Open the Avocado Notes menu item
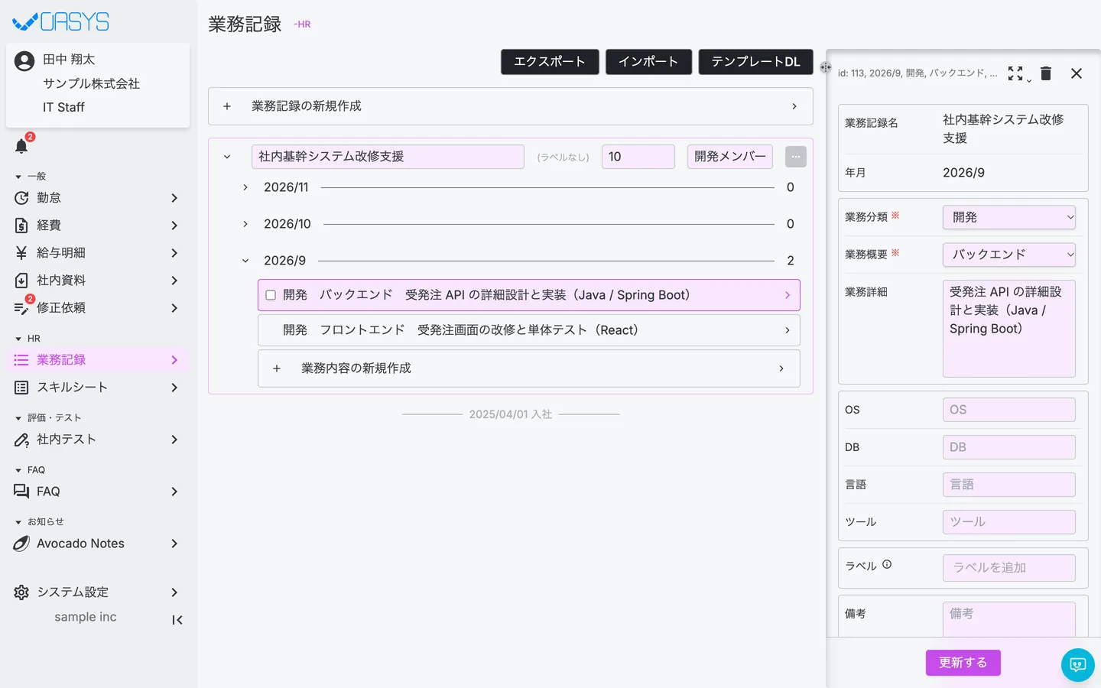Viewport: 1101px width, 688px height. [98, 544]
